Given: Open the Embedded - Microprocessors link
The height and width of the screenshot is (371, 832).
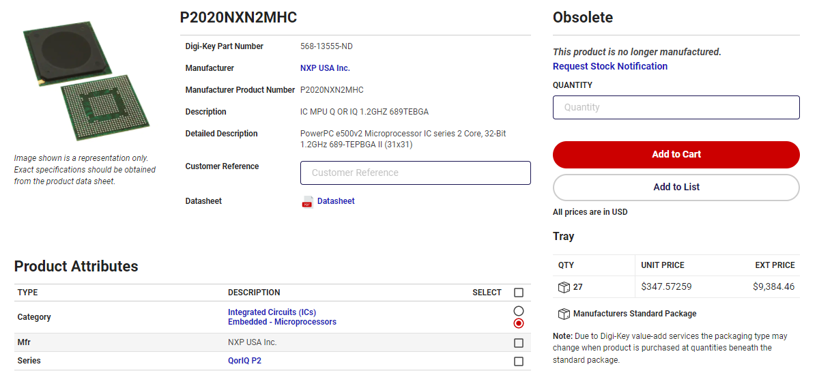Looking at the screenshot, I should click(x=282, y=322).
